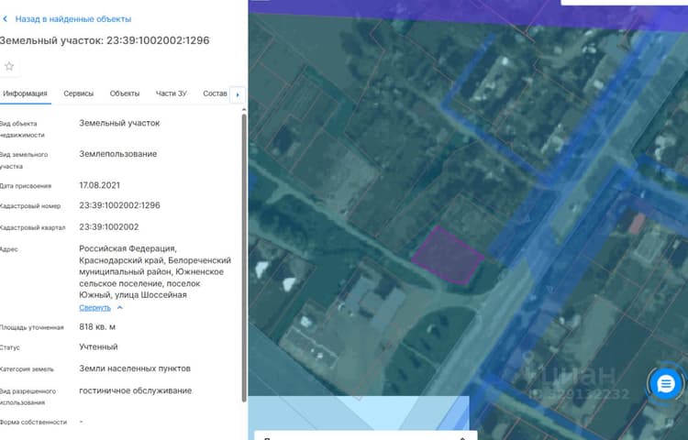Add parcel to favorites with star
Image resolution: width=688 pixels, height=440 pixels.
click(x=9, y=67)
